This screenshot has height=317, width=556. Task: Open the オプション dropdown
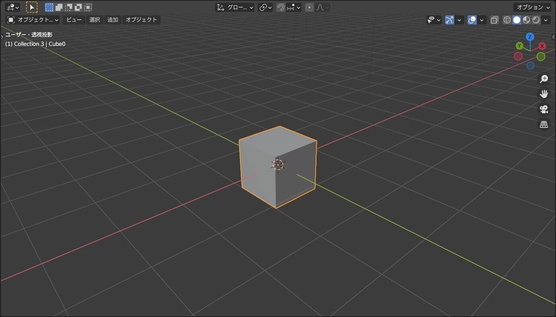pos(532,7)
